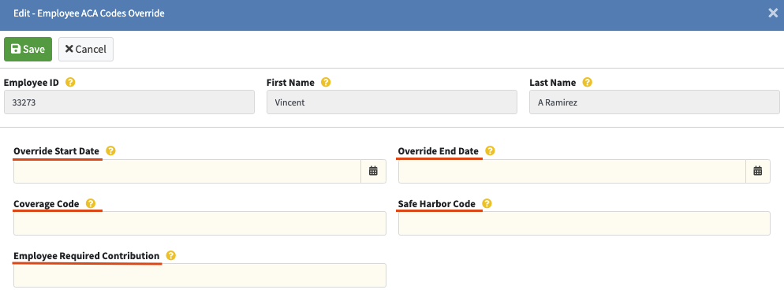Select the Employee ID field showing 33273
The width and height of the screenshot is (784, 297).
pos(129,102)
